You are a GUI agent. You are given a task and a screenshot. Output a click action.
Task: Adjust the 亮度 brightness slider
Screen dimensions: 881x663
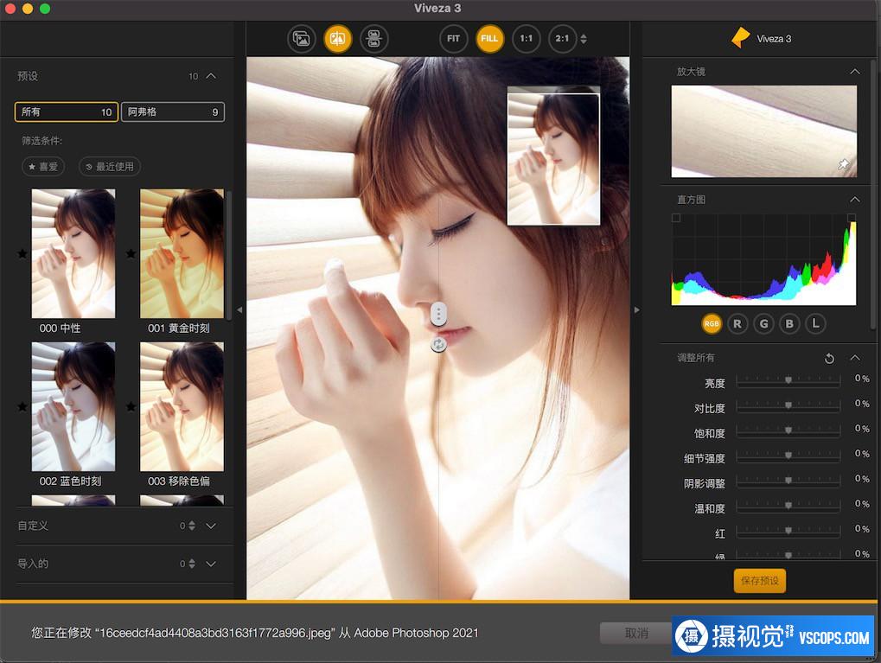tap(788, 380)
